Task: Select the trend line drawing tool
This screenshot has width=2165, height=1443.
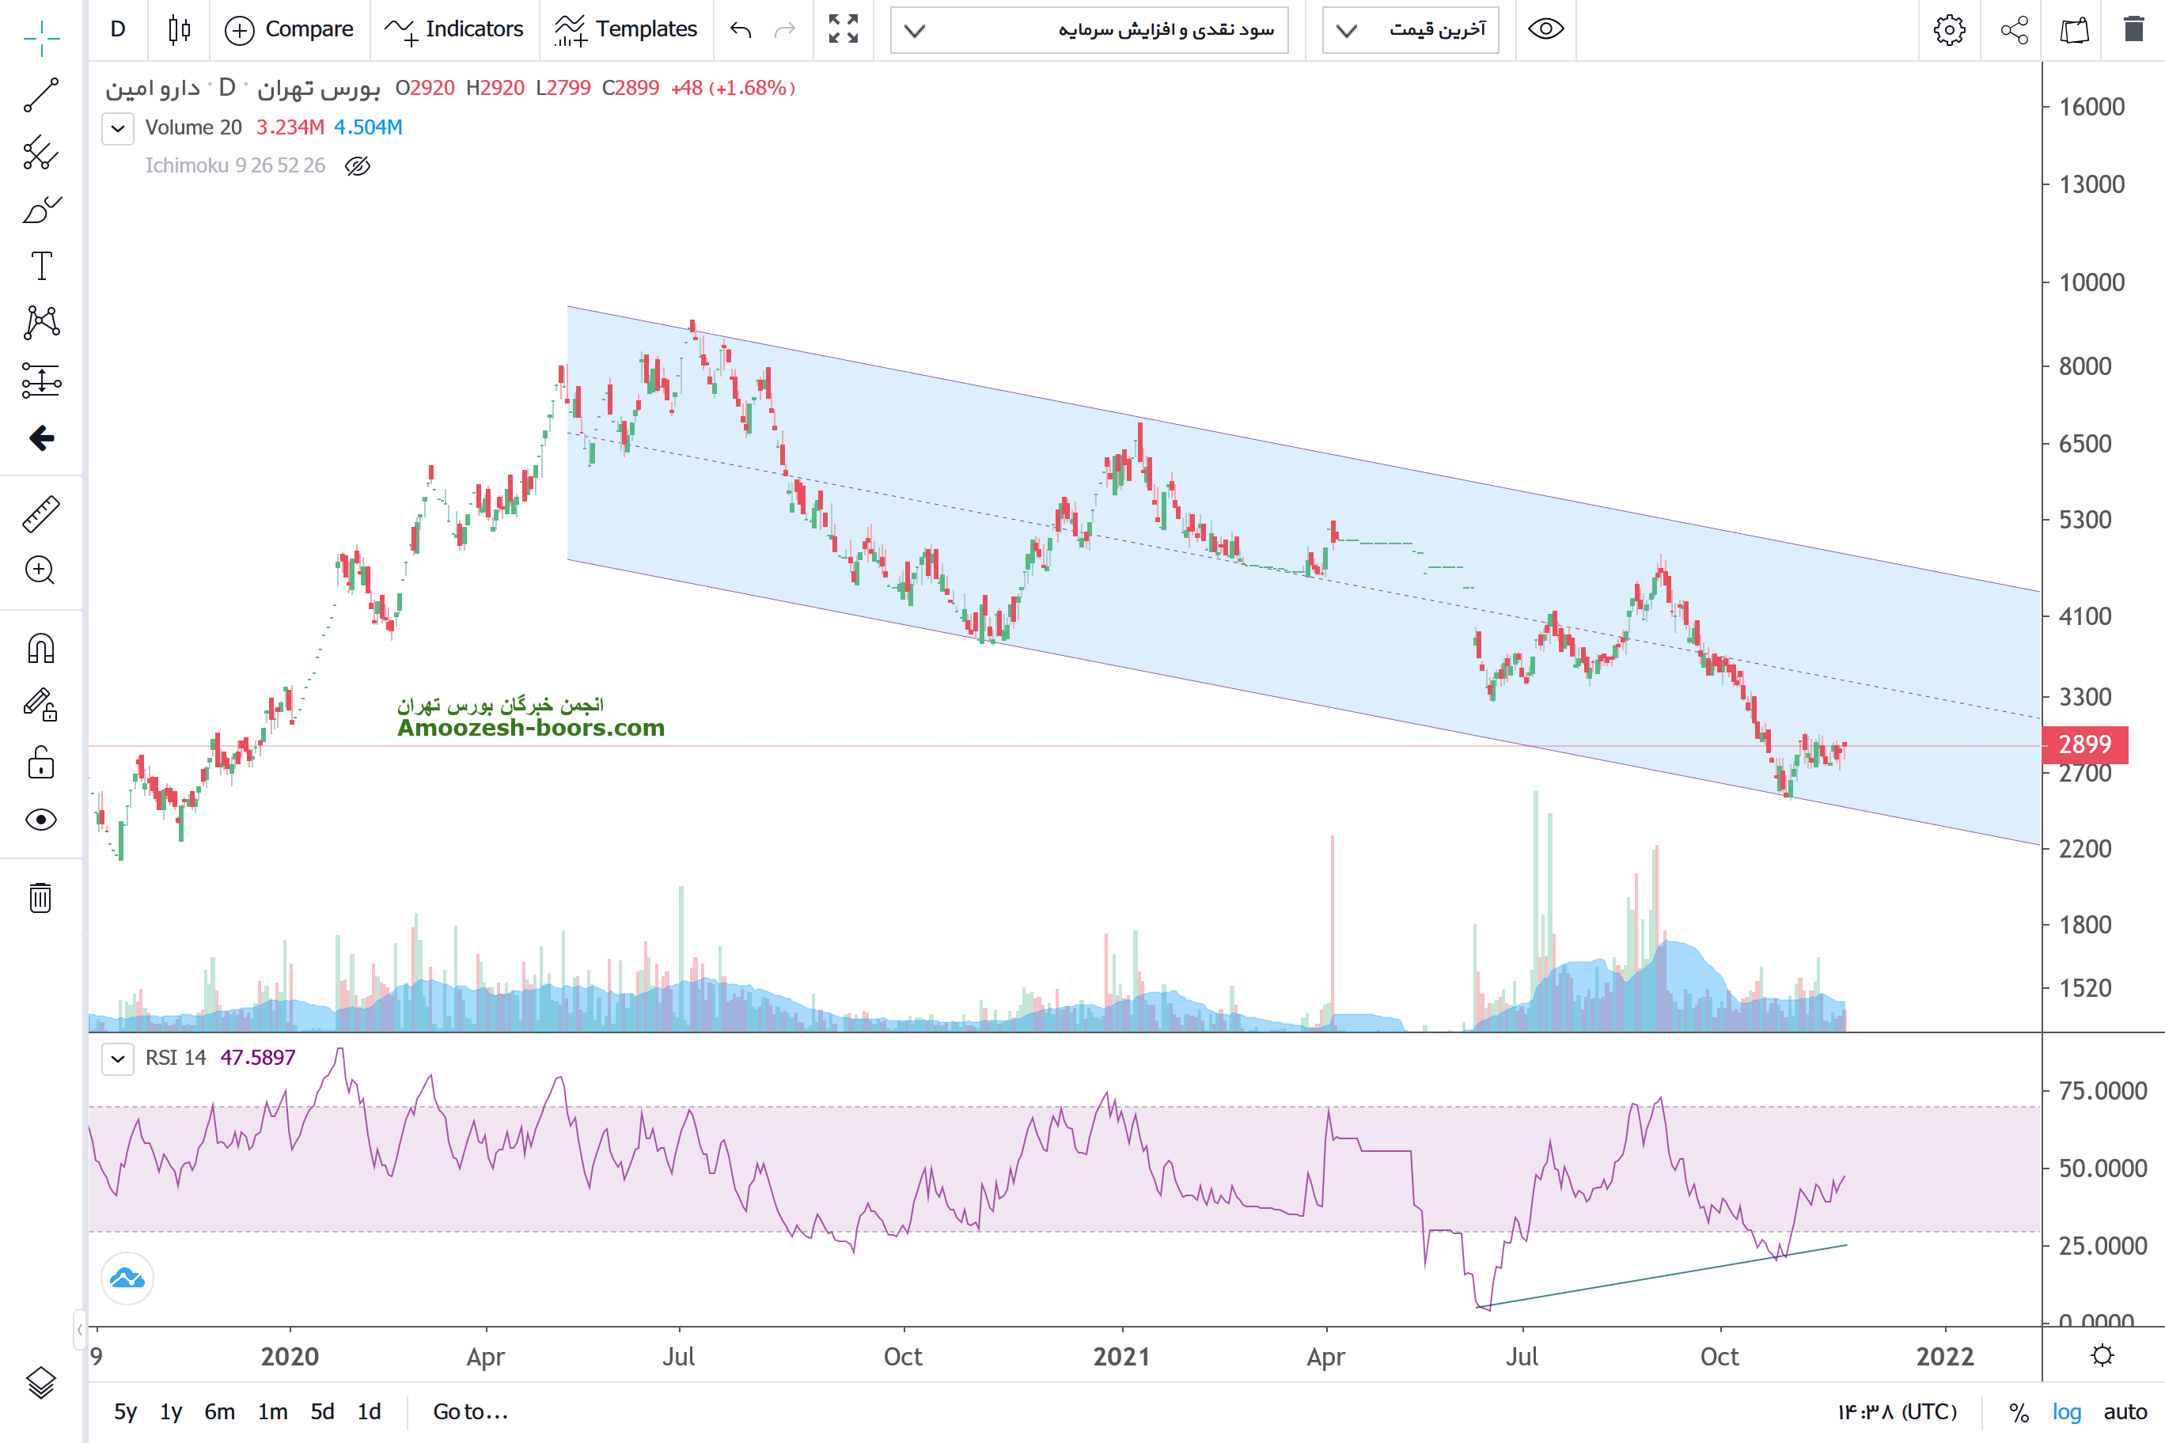Action: coord(40,95)
